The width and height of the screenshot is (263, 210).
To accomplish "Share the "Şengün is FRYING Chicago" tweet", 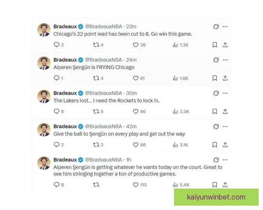I will pyautogui.click(x=225, y=78).
